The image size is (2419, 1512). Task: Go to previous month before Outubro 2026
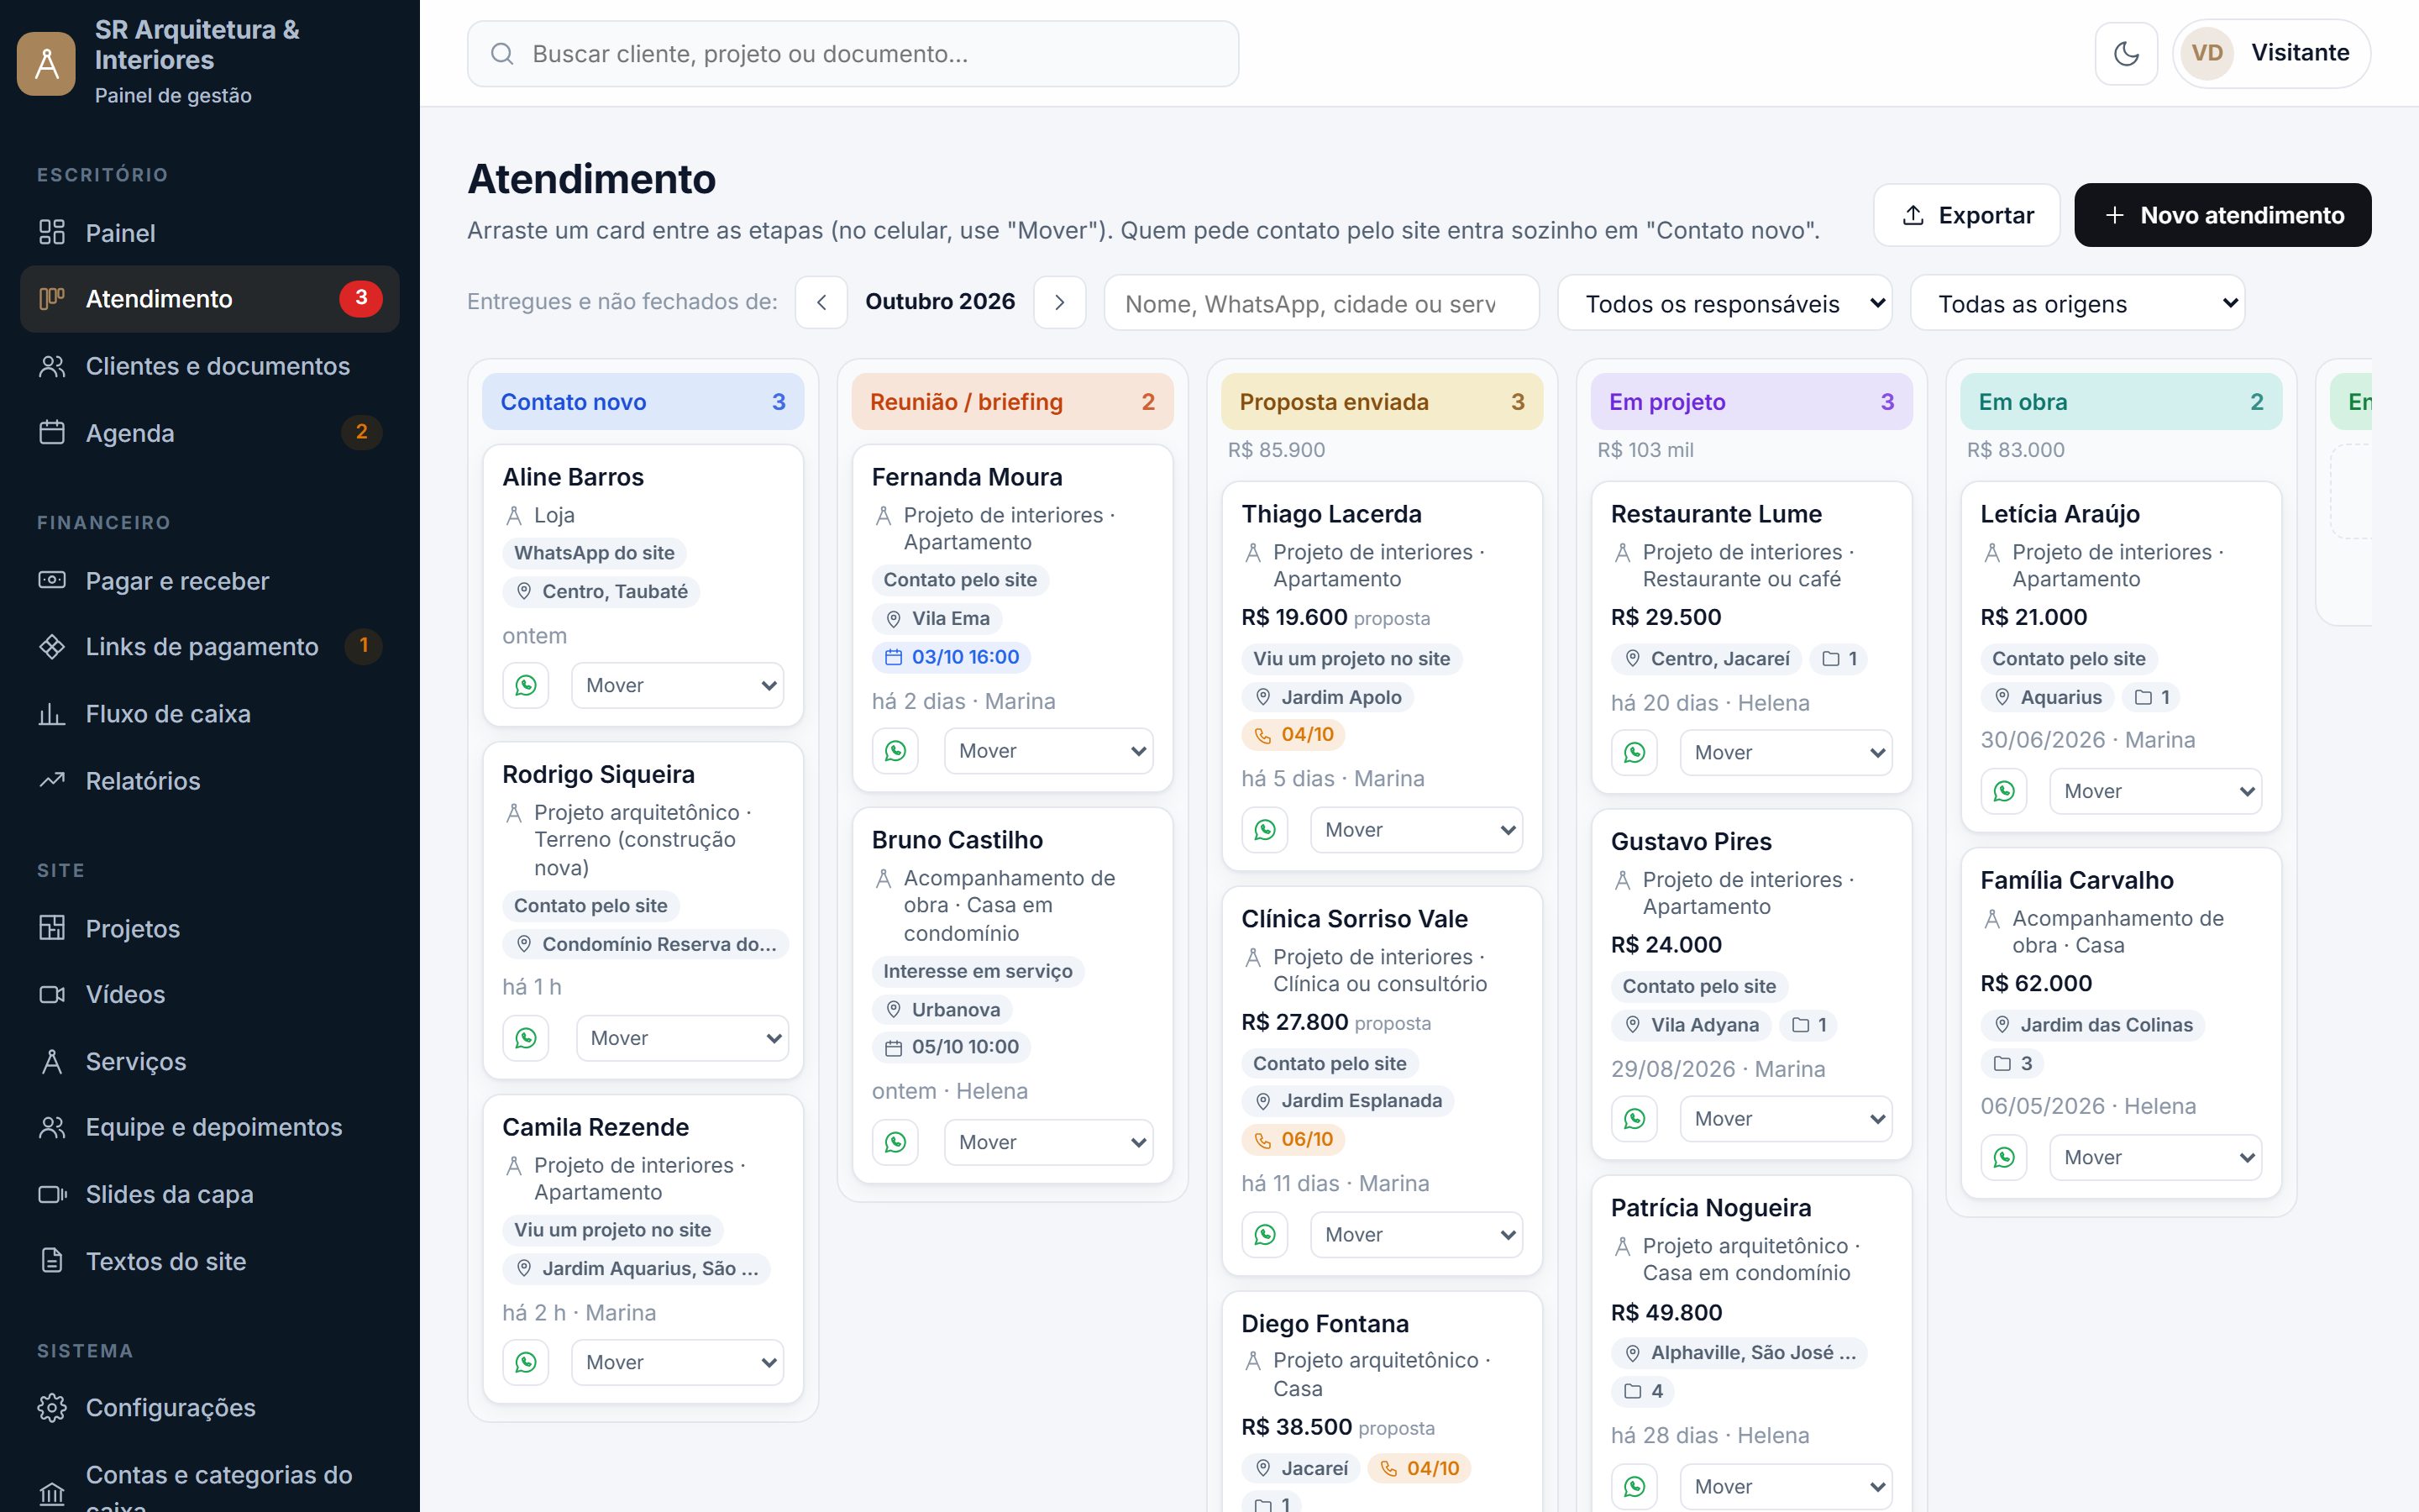[821, 302]
